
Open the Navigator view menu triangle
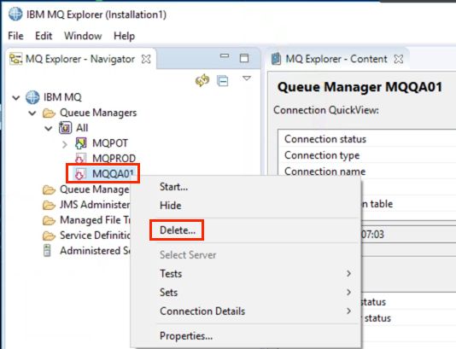[x=247, y=79]
